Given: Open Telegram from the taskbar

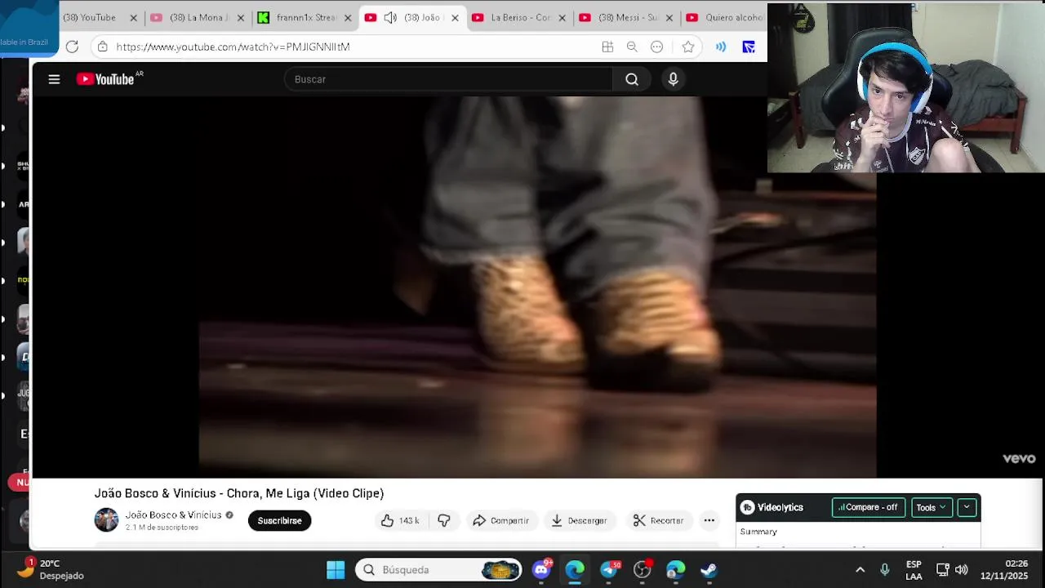Looking at the screenshot, I should pos(609,569).
